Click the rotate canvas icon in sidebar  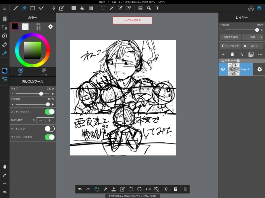(5, 36)
